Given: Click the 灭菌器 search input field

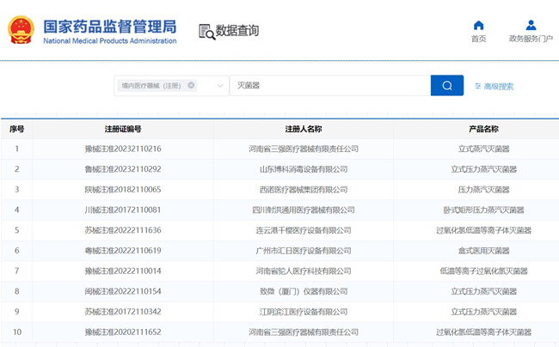Looking at the screenshot, I should coord(330,85).
